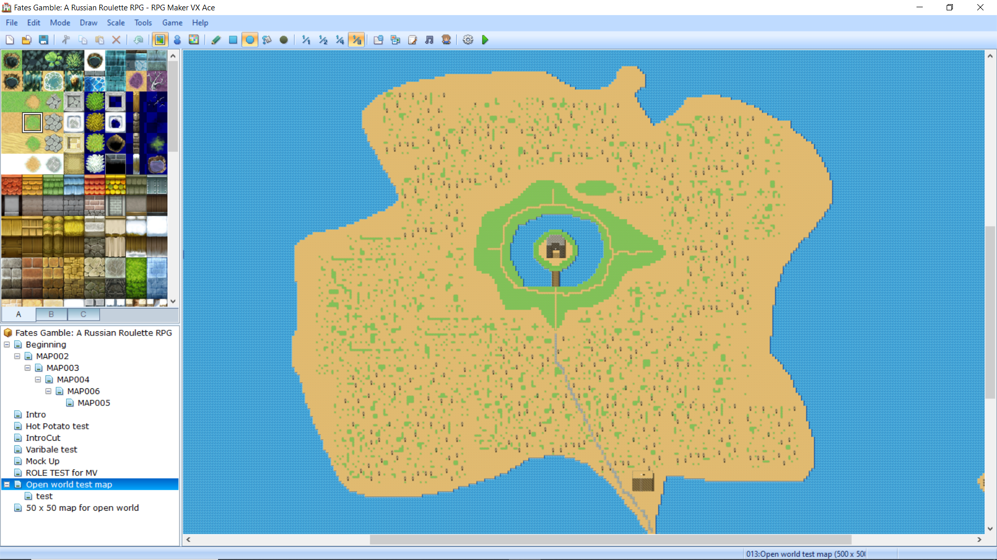Screen dimensions: 997x560
Task: Set map zoom scale to 1/1
Action: (x=306, y=40)
